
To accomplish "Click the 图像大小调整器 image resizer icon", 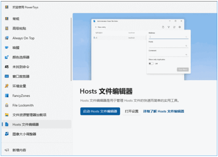I will [6, 134].
